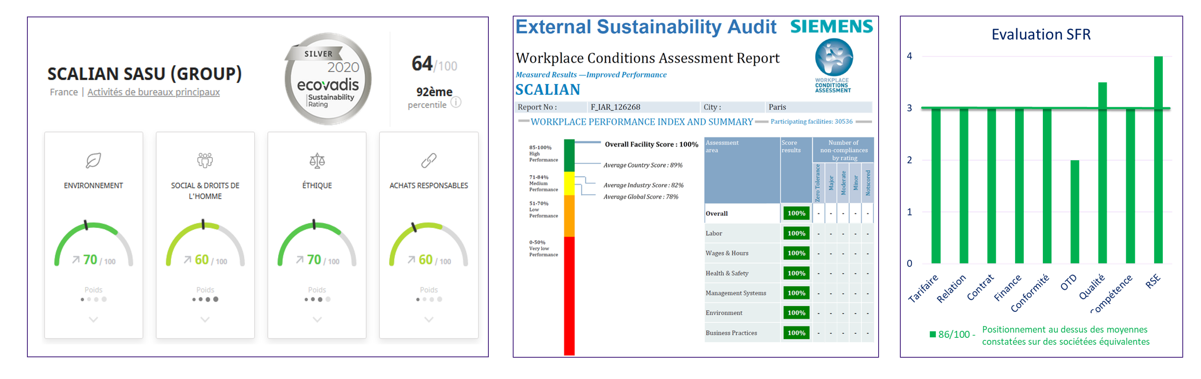Click the scales icon above ÉTHIQUE
Image resolution: width=1201 pixels, height=379 pixels.
coord(317,161)
